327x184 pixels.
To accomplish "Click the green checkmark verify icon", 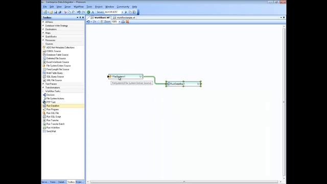I will coord(88,12).
